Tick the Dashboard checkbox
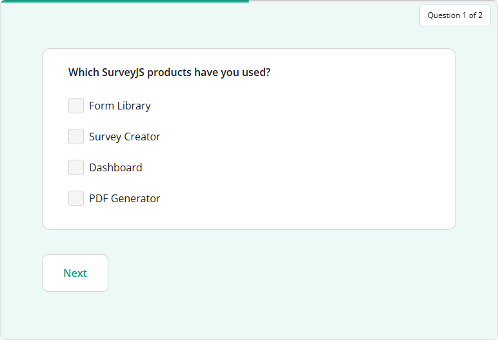Screen dimensions: 498x340 76,167
